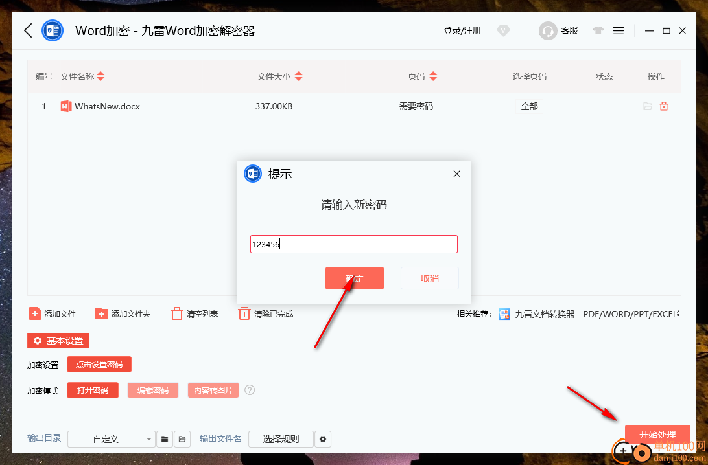Viewport: 708px width, 465px height.
Task: Select 编辑密码 encryption mode
Action: click(x=153, y=390)
